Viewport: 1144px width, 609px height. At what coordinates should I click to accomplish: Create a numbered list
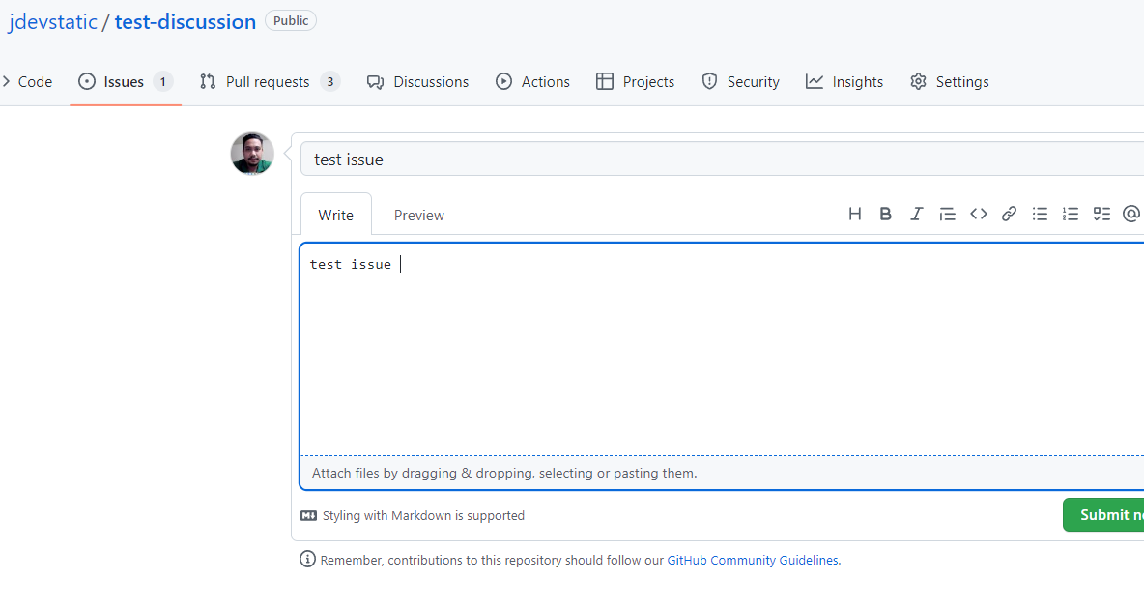tap(1071, 214)
